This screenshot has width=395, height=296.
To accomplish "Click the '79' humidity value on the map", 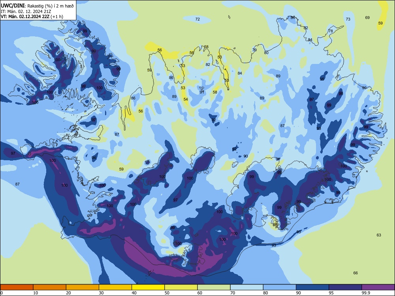I will 254,50.
